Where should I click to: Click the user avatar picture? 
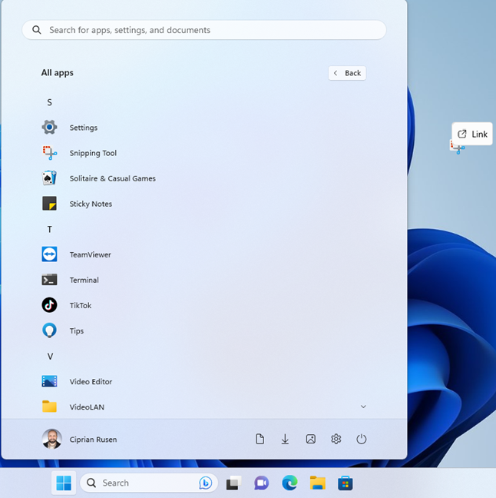click(51, 439)
